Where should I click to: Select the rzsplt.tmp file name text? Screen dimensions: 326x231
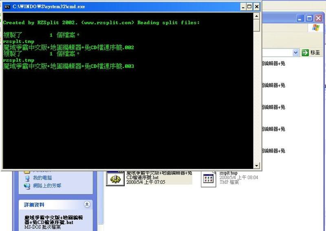pyautogui.click(x=228, y=173)
